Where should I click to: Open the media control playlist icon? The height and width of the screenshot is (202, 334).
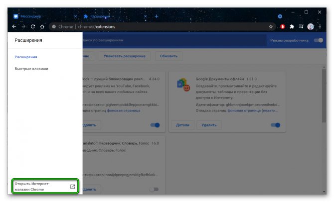[301, 26]
